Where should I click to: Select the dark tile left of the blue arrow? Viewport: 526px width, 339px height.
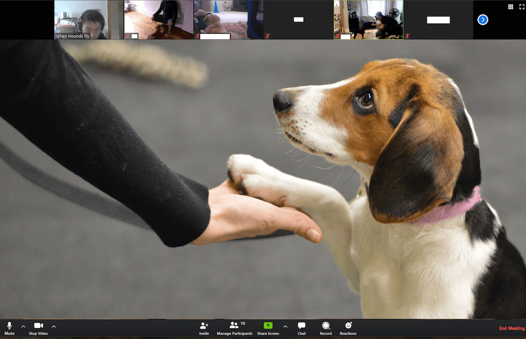pyautogui.click(x=438, y=20)
